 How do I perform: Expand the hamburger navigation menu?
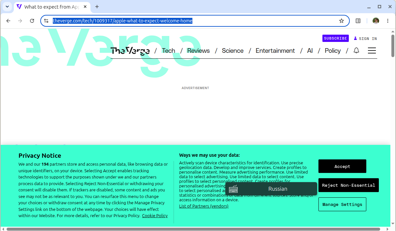pos(372,50)
